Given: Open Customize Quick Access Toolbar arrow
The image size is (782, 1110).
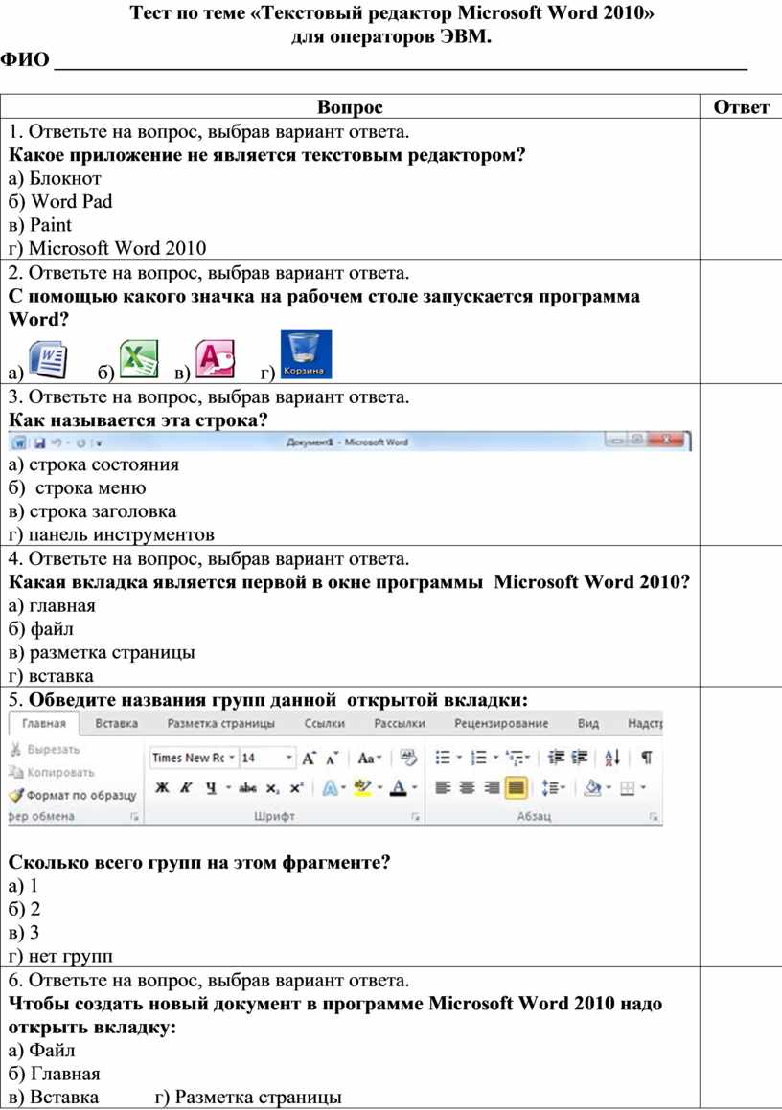Looking at the screenshot, I should (x=99, y=443).
